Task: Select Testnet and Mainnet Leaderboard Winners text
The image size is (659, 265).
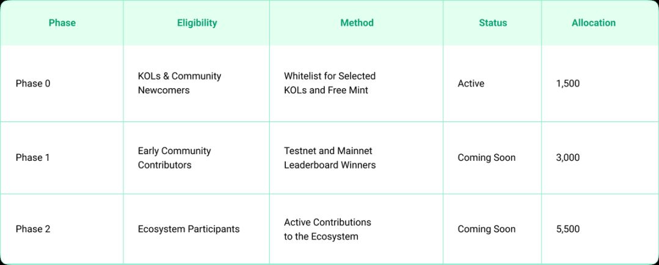Action: coord(330,158)
